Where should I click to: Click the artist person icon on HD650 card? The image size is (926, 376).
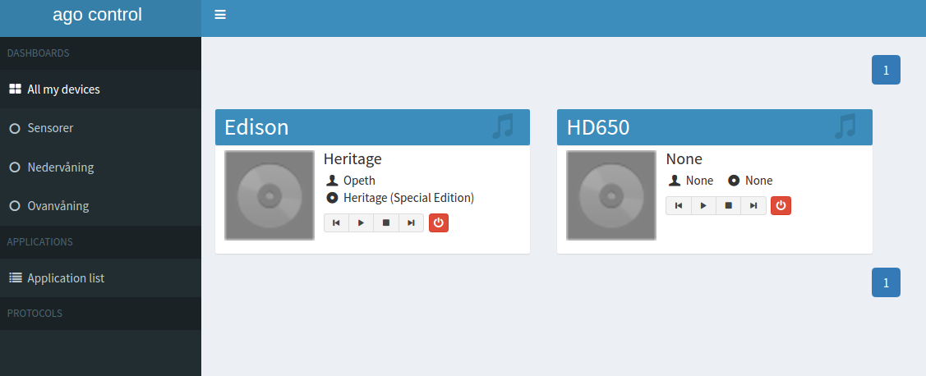[675, 180]
